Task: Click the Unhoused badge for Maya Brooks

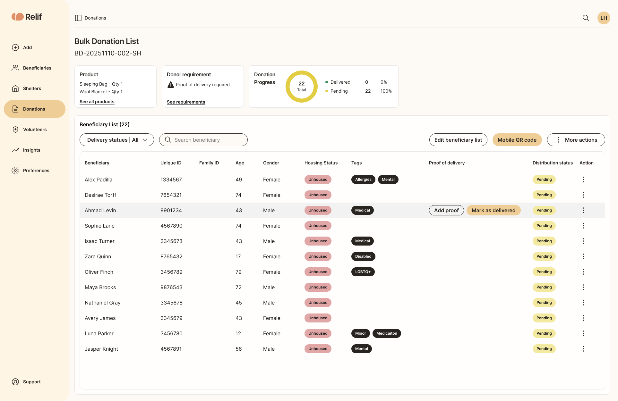Action: tap(318, 287)
